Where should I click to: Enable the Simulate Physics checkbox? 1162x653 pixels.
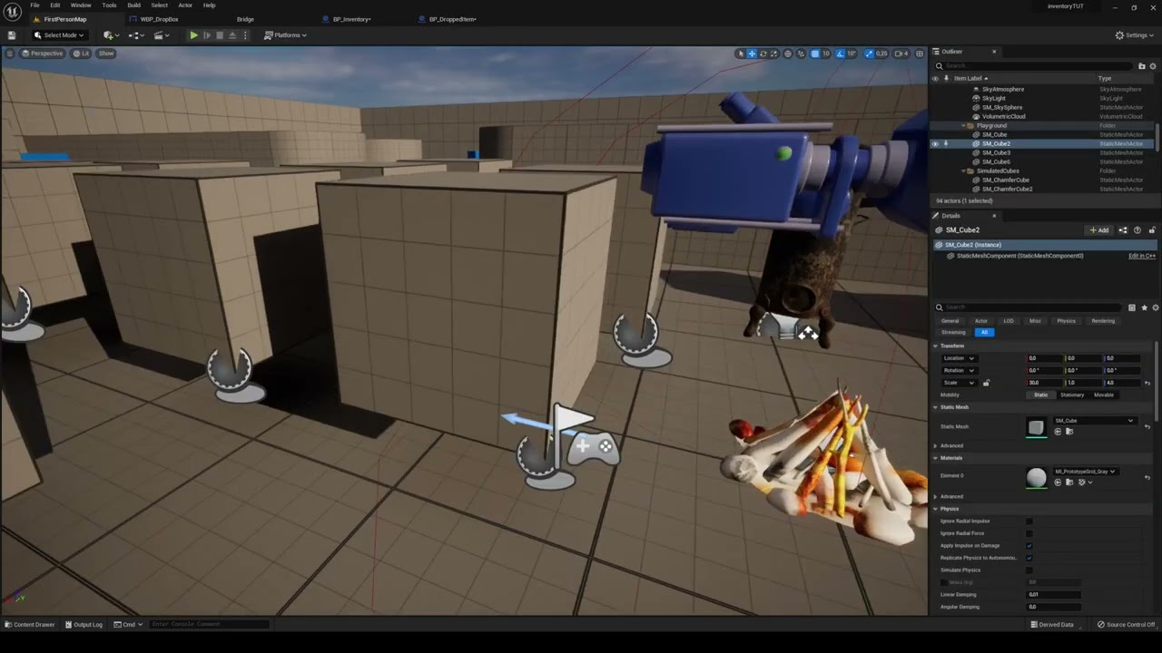[x=1029, y=570]
